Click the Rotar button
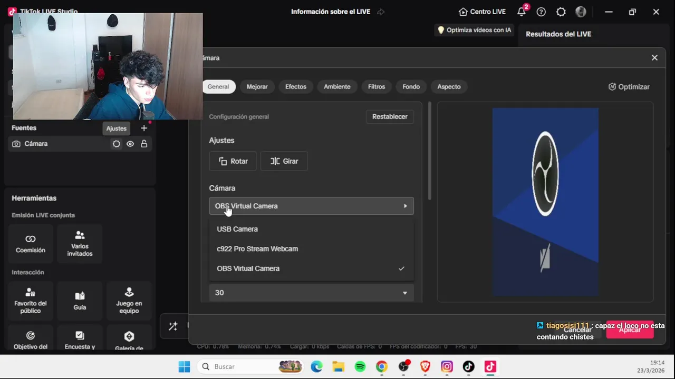Screen dimensions: 675x379 233,161
